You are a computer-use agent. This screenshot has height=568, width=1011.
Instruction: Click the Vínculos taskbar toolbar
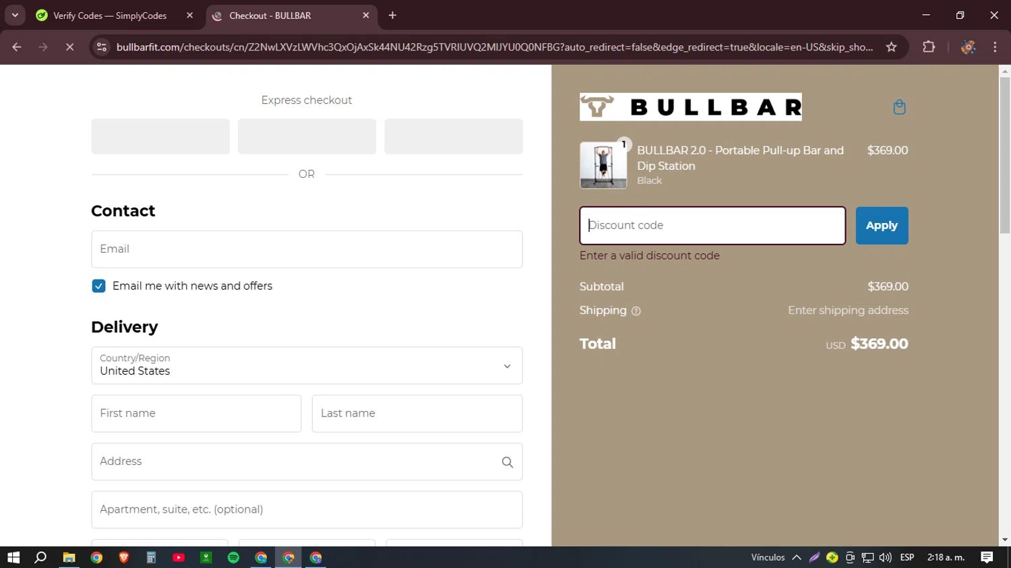[768, 557]
